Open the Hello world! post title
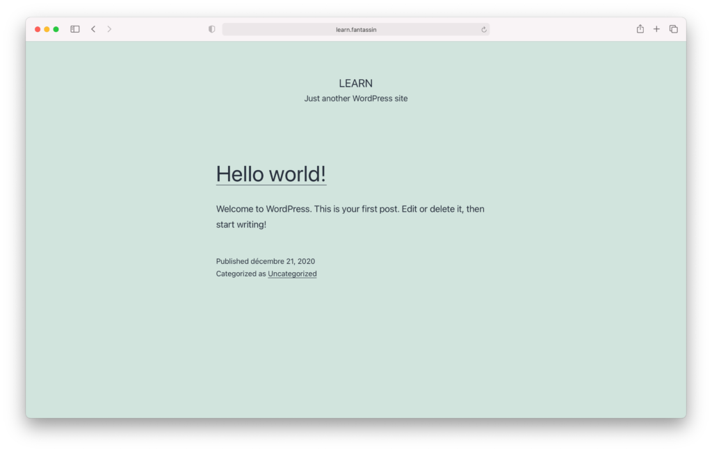The image size is (712, 452). (270, 174)
